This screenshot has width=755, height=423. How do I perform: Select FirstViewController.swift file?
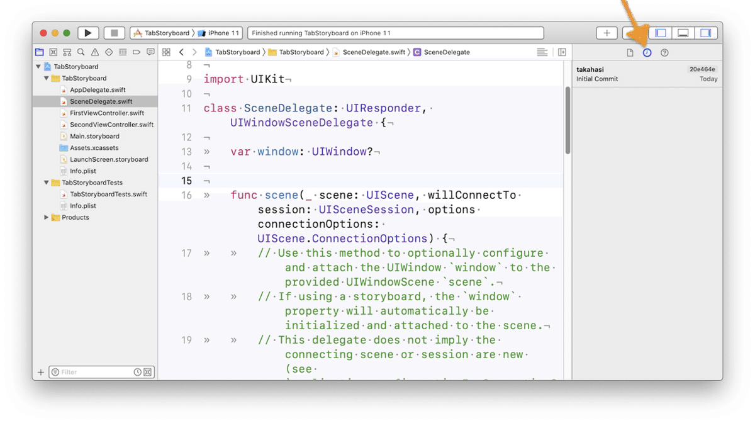click(x=102, y=113)
